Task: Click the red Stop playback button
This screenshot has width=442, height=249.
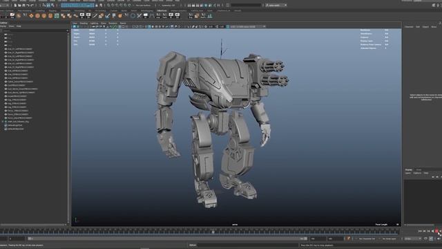Action: tap(436, 231)
